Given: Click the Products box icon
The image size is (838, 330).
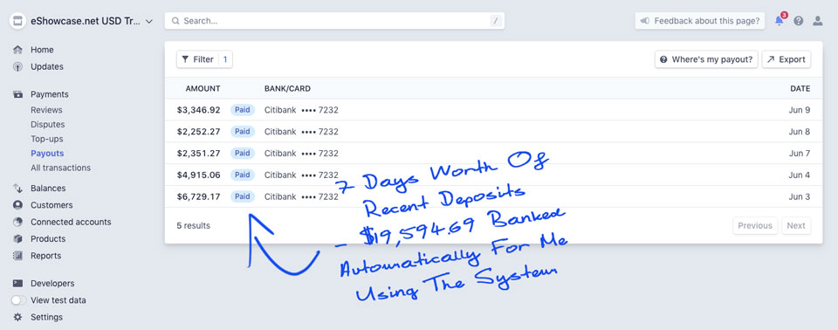Looking at the screenshot, I should click(x=17, y=238).
